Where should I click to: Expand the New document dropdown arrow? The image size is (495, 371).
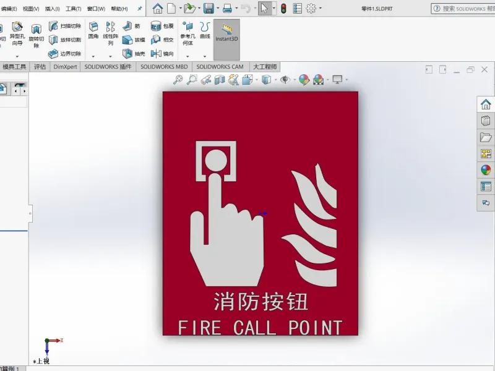pyautogui.click(x=181, y=9)
